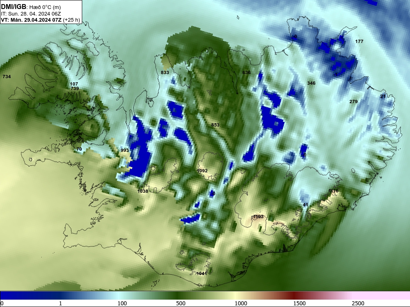Screen dimensions: 410x307
Task: Click the color scale label 1000
Action: [241, 303]
